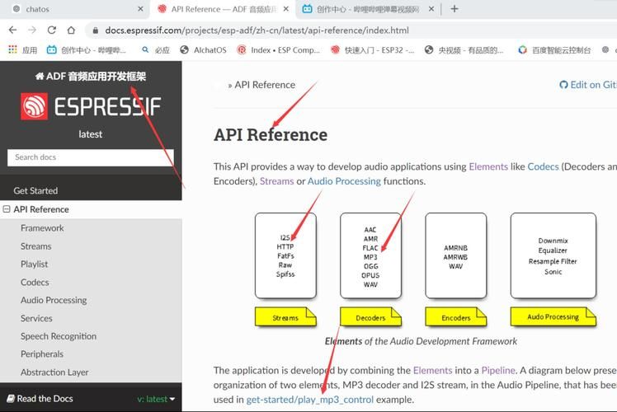This screenshot has width=617, height=412.
Task: Click the yellow Decoders label in diagram
Action: click(370, 316)
